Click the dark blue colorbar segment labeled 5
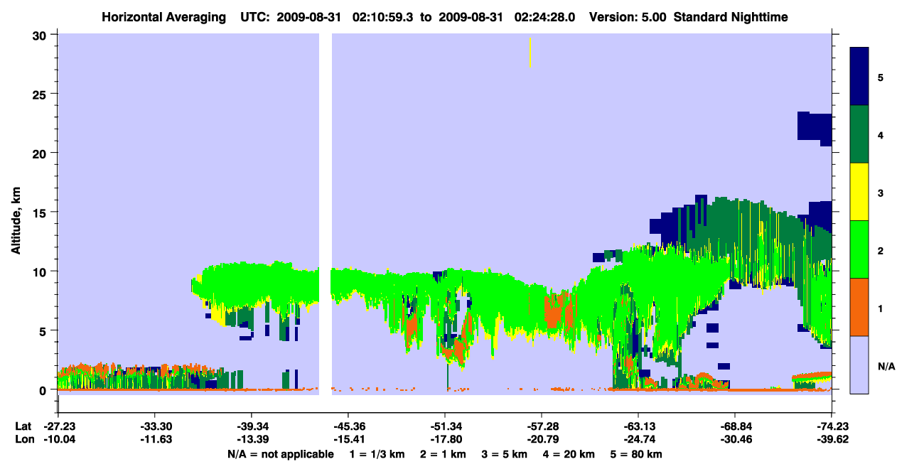924x474 pixels. click(859, 77)
